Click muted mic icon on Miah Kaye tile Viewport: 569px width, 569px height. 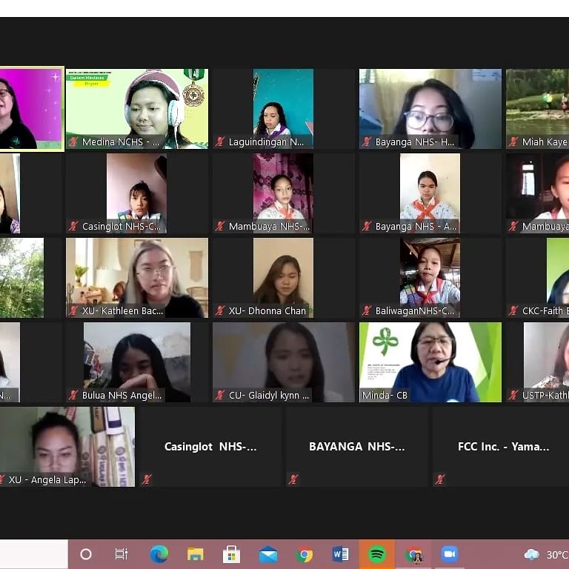tap(513, 142)
